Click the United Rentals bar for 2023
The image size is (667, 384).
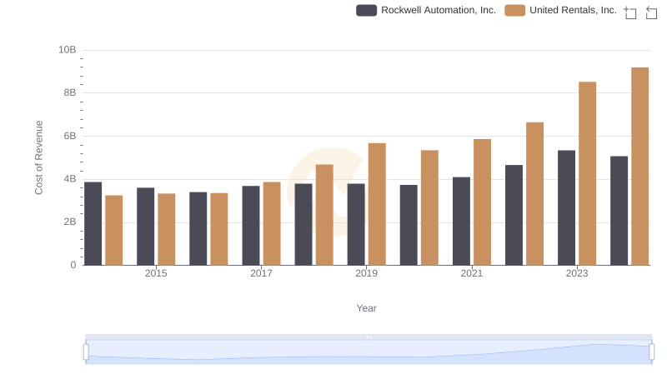[587, 173]
